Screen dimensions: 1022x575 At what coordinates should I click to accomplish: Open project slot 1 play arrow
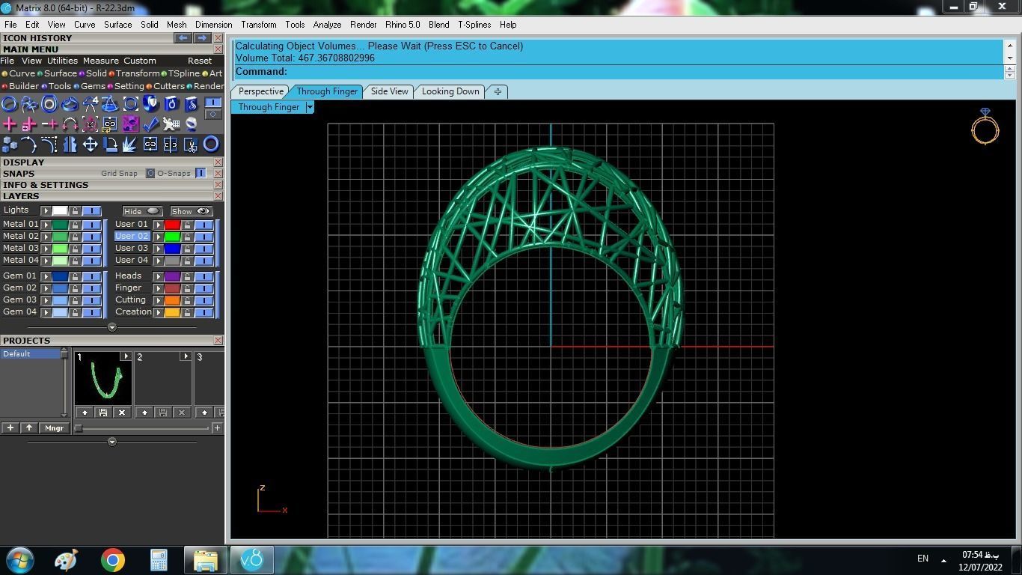click(x=125, y=356)
